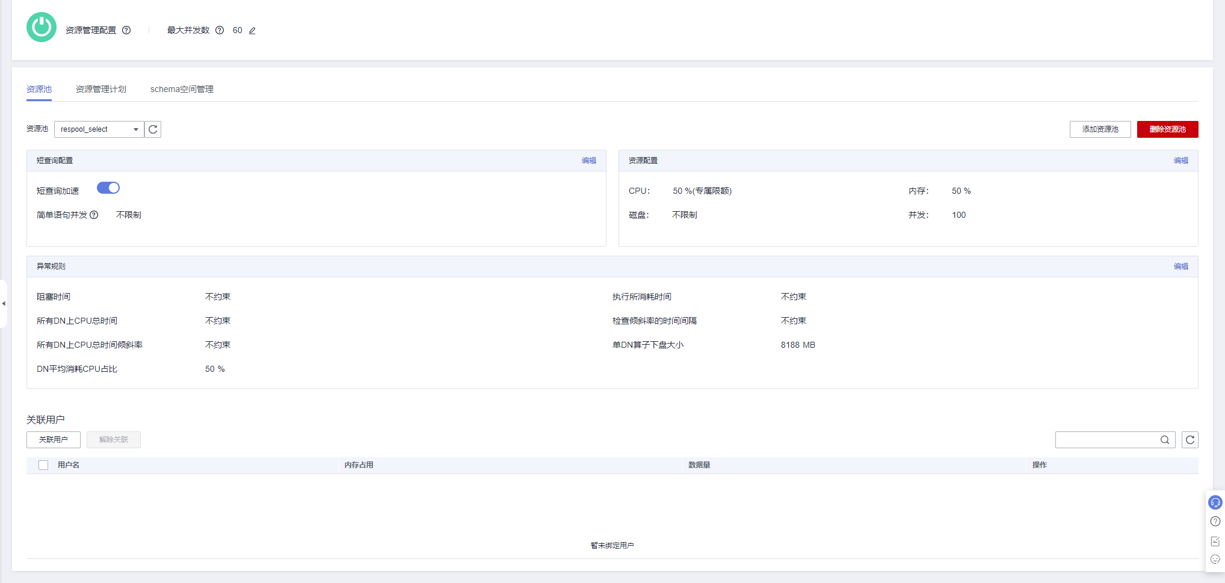Edit the 资源配置 panel
The width and height of the screenshot is (1225, 583).
pyautogui.click(x=1181, y=161)
